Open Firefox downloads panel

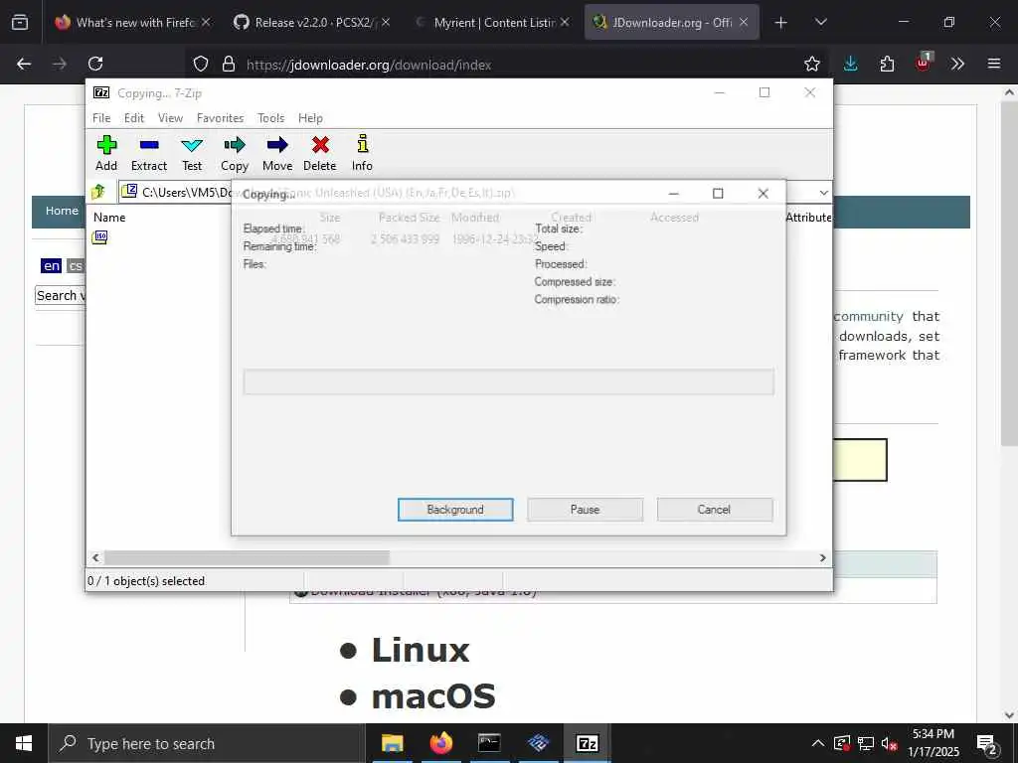[x=851, y=64]
